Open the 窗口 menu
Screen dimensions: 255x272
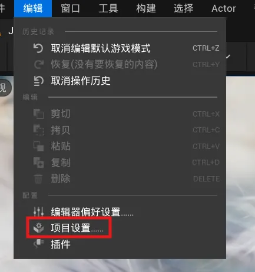(x=70, y=8)
